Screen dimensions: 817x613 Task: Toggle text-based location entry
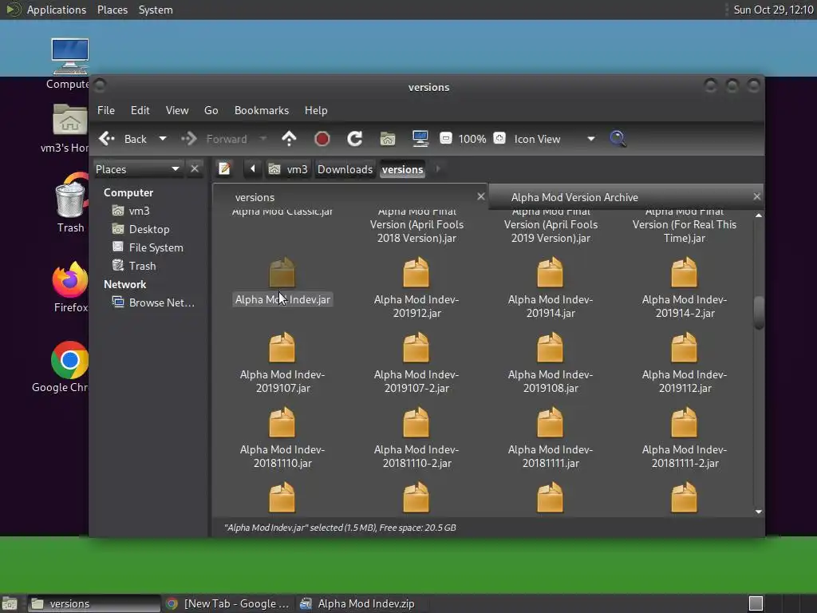[224, 169]
